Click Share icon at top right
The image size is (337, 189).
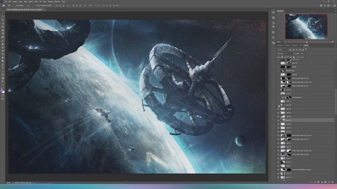click(x=335, y=6)
